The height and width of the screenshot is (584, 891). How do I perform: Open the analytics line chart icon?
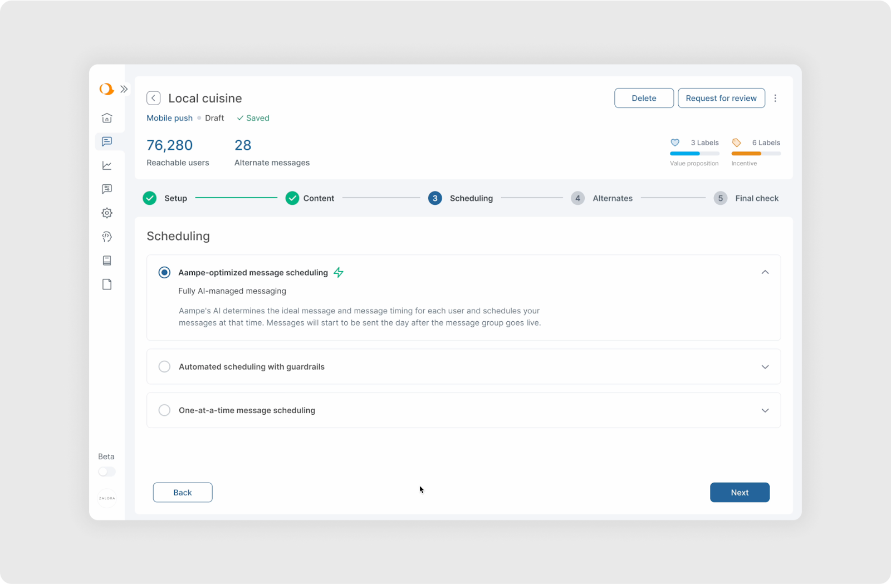[107, 165]
